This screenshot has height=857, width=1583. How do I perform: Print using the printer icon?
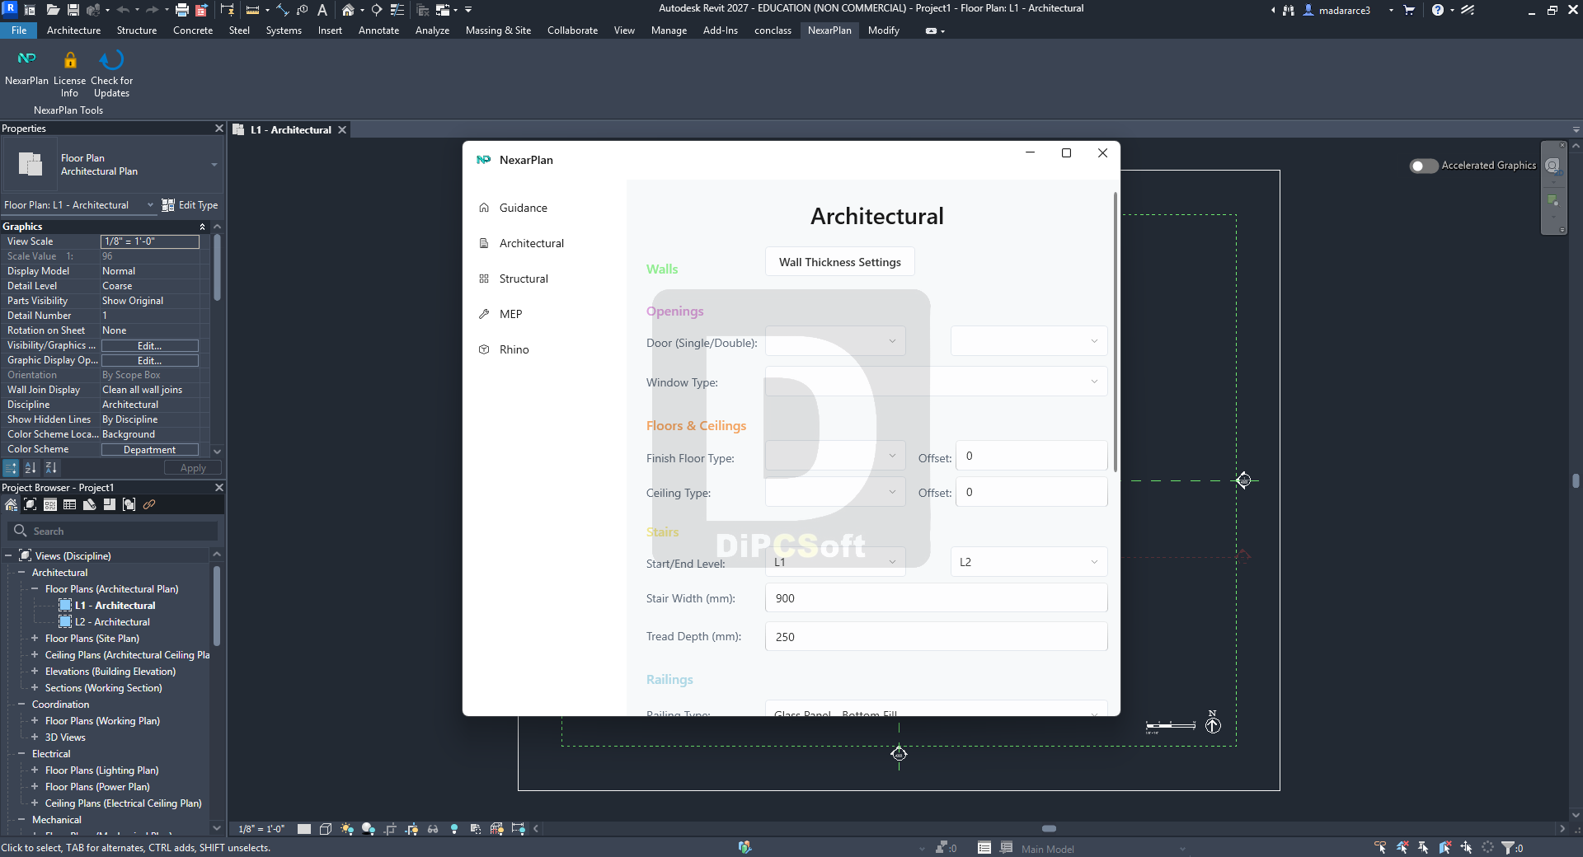(x=182, y=10)
